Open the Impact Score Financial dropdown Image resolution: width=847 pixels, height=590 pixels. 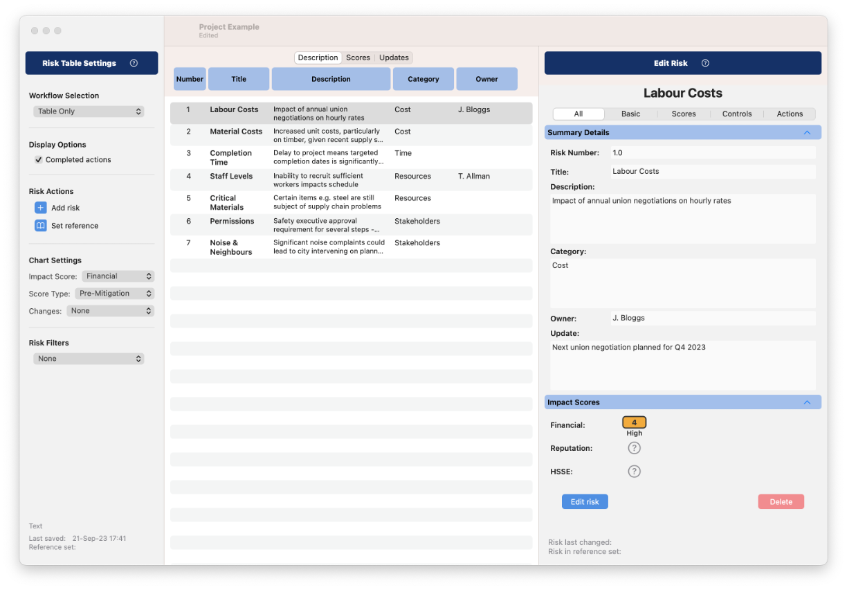(118, 276)
